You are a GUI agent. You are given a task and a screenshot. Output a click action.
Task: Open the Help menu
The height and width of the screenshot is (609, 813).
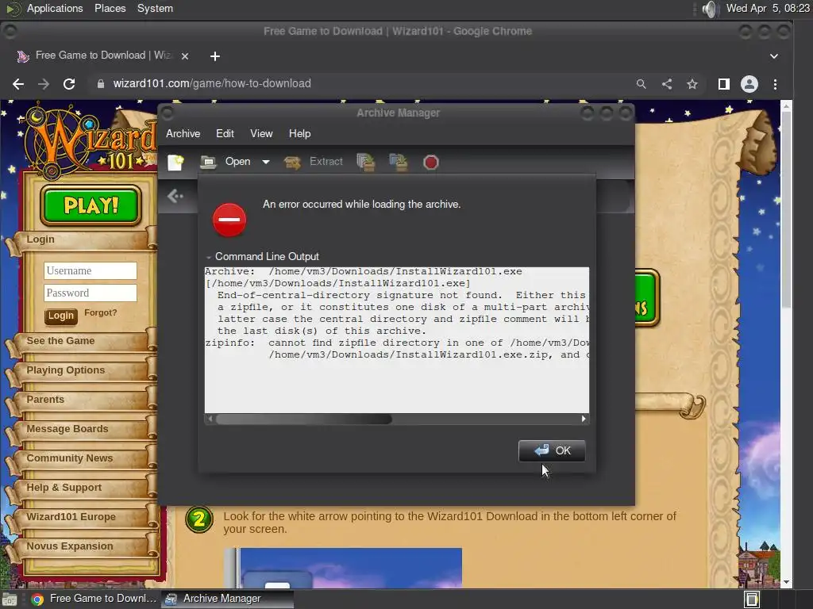point(299,133)
